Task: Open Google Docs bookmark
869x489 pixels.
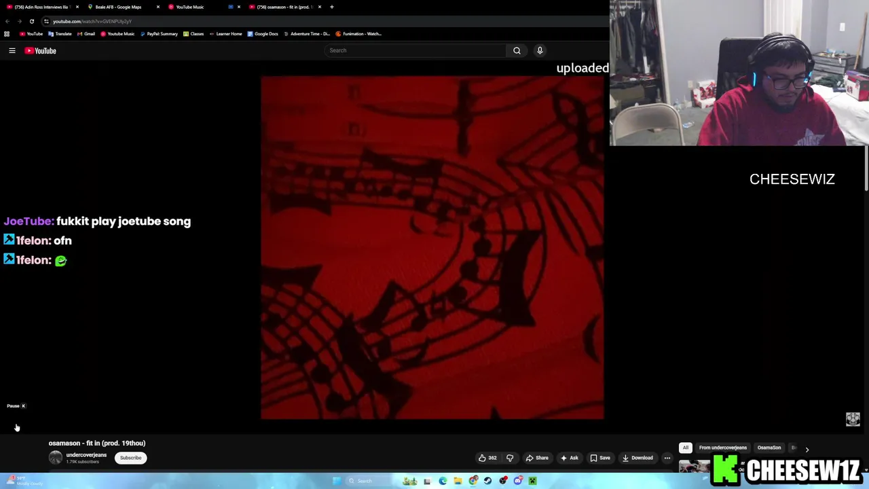Action: (263, 34)
